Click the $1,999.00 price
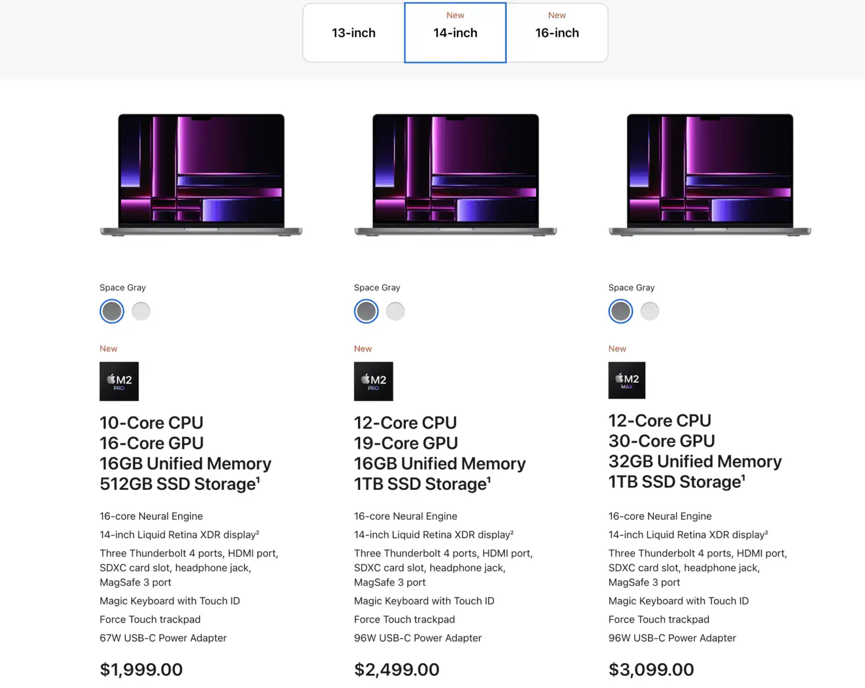Image resolution: width=865 pixels, height=688 pixels. (141, 670)
